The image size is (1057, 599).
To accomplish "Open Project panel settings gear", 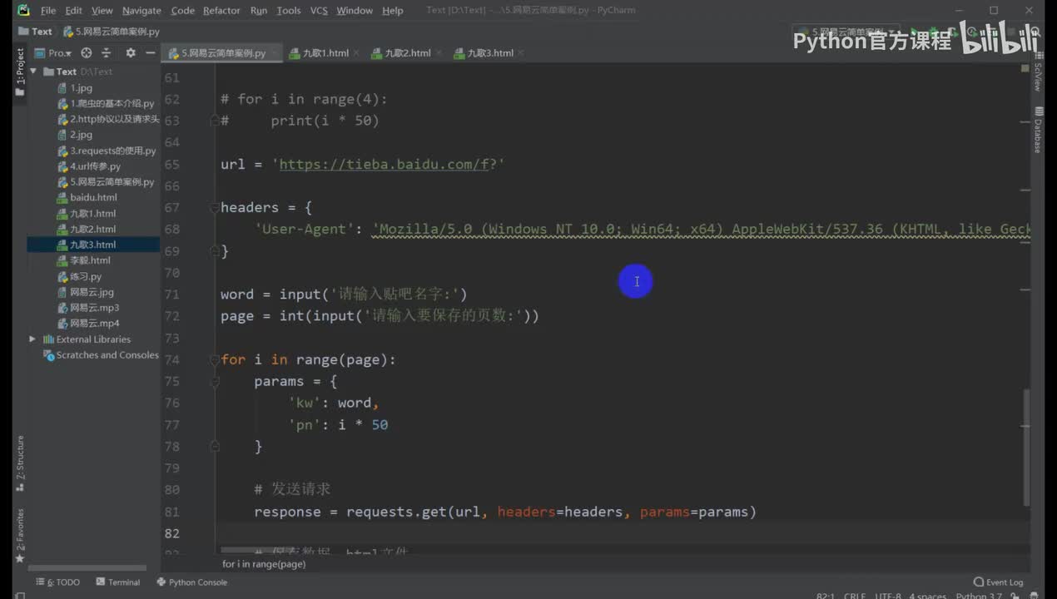I will click(x=131, y=52).
